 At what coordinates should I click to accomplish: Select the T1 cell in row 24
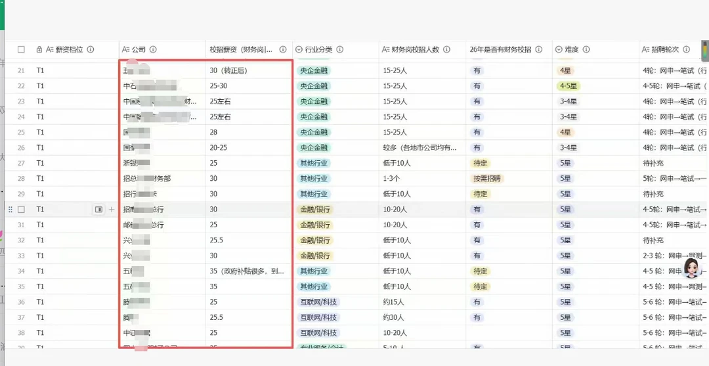(75, 117)
